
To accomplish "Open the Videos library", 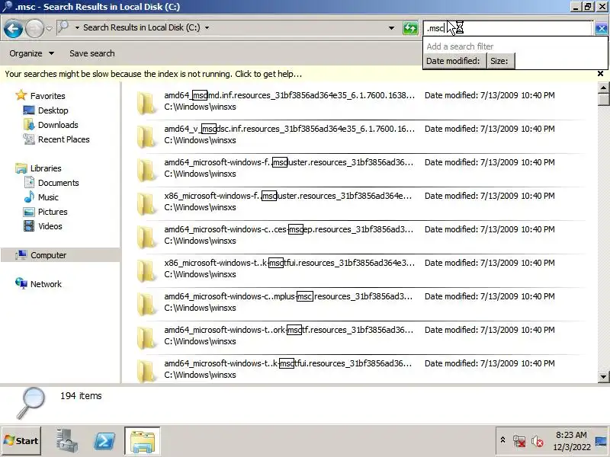I will 50,226.
